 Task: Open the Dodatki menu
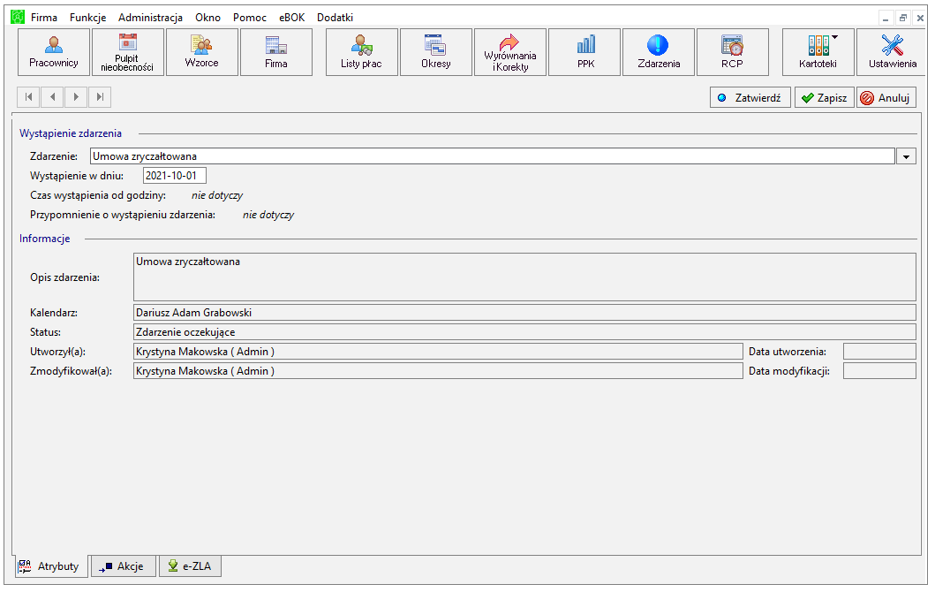[x=335, y=18]
